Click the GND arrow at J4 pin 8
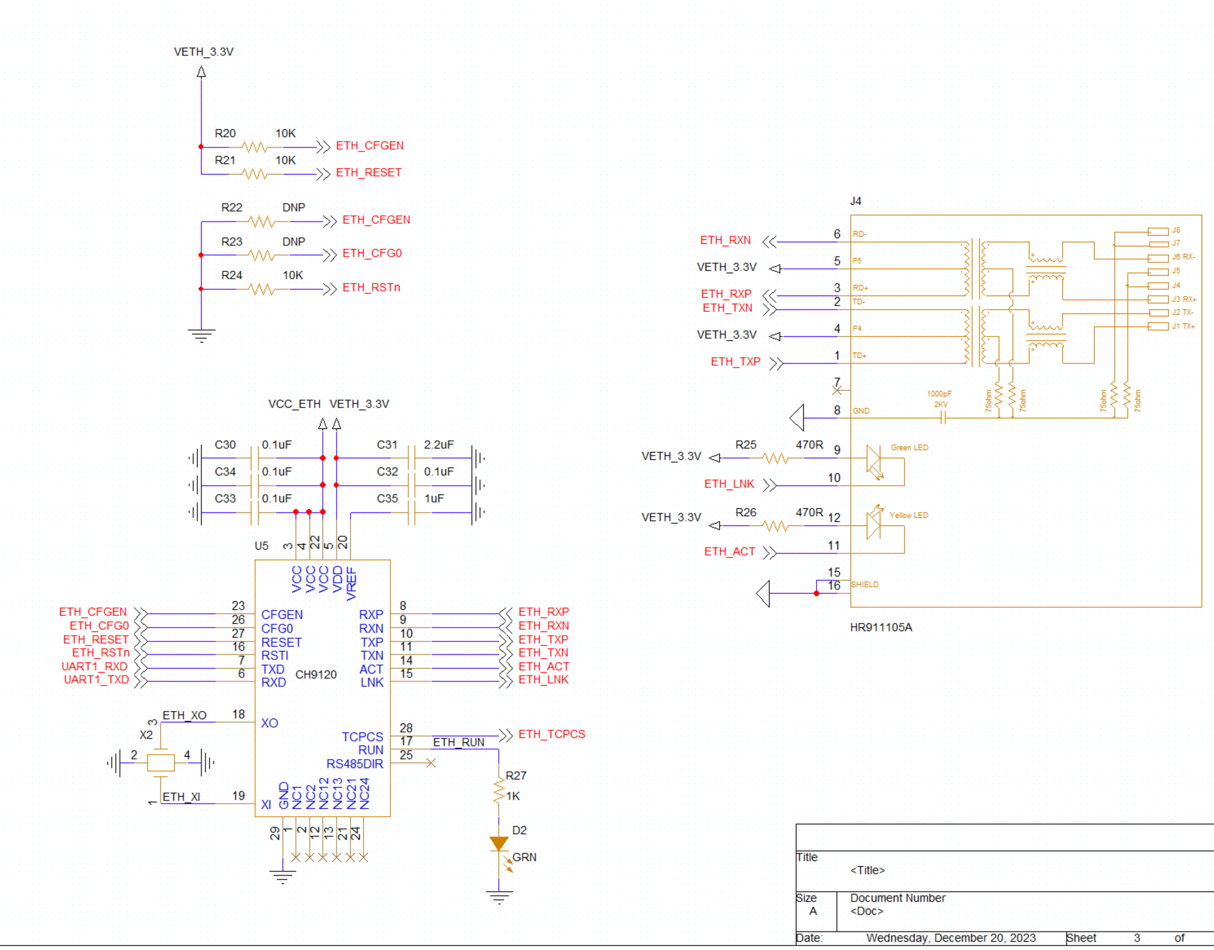1214x950 pixels. pos(797,418)
